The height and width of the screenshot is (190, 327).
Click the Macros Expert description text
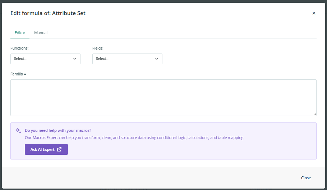click(x=134, y=138)
